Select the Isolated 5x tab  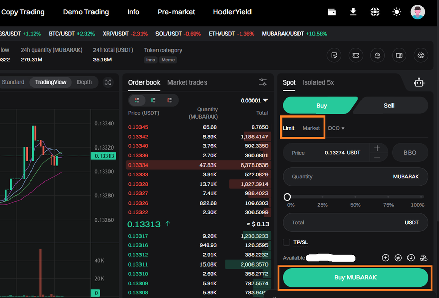point(318,82)
